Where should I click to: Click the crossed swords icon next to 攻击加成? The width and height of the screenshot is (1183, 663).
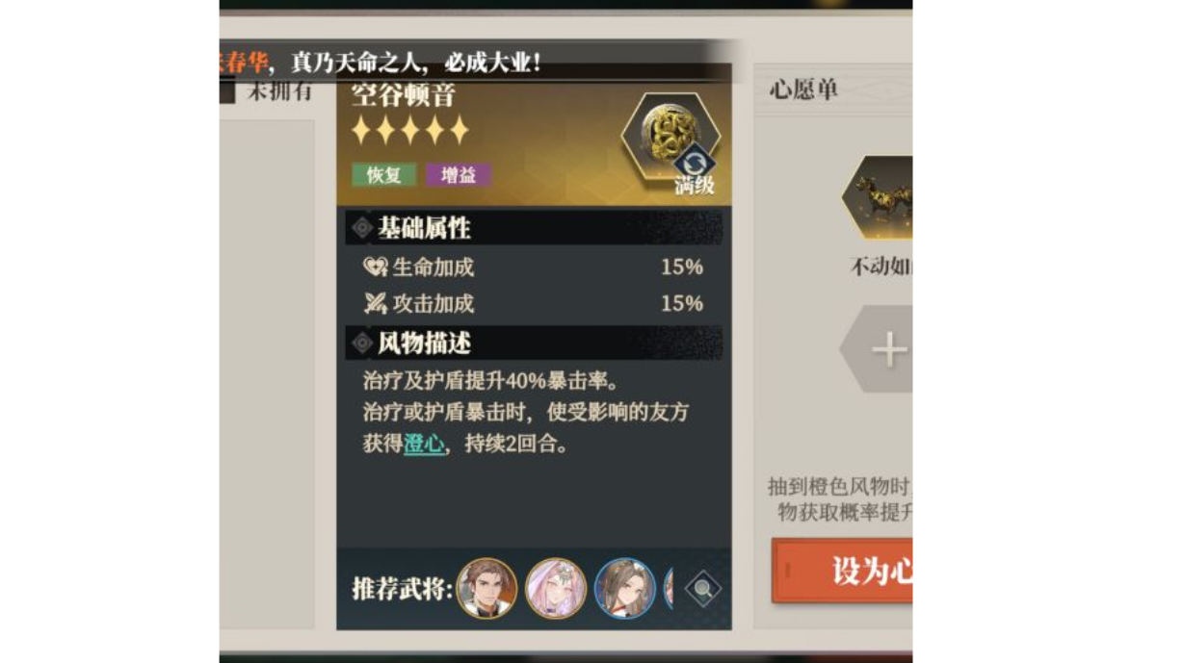click(x=375, y=304)
